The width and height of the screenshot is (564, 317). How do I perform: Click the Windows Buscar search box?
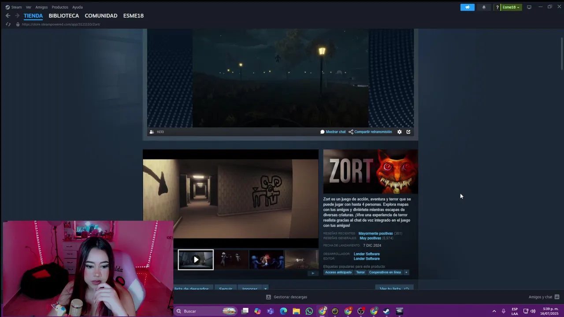pos(206,311)
